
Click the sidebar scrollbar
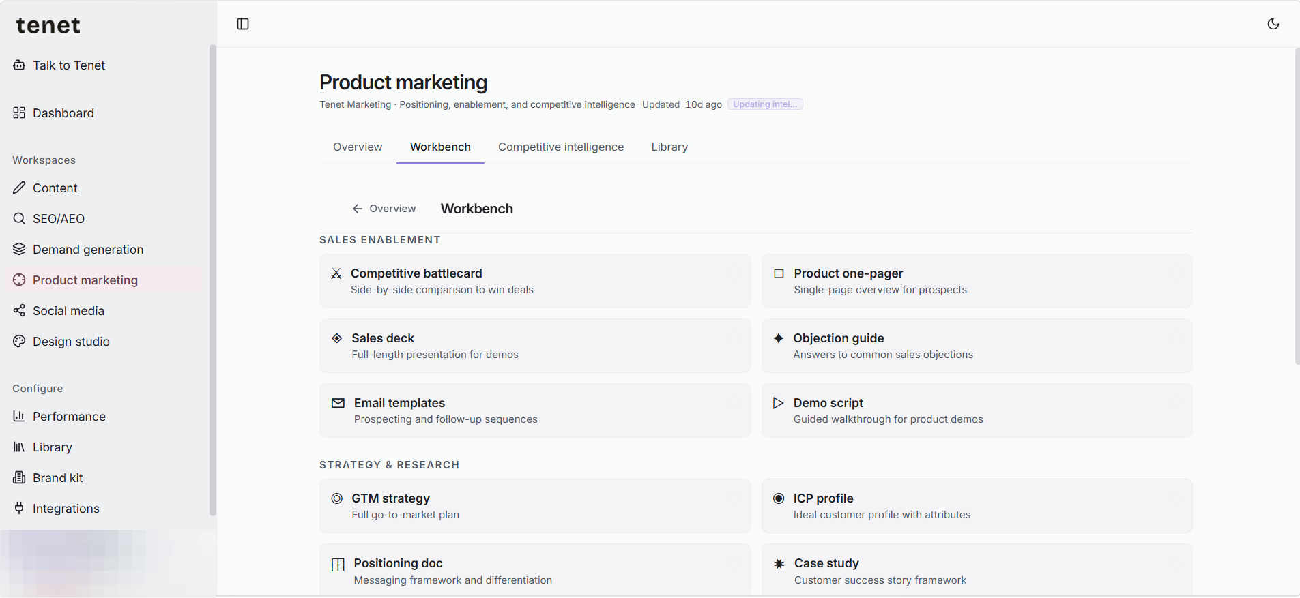click(x=212, y=280)
